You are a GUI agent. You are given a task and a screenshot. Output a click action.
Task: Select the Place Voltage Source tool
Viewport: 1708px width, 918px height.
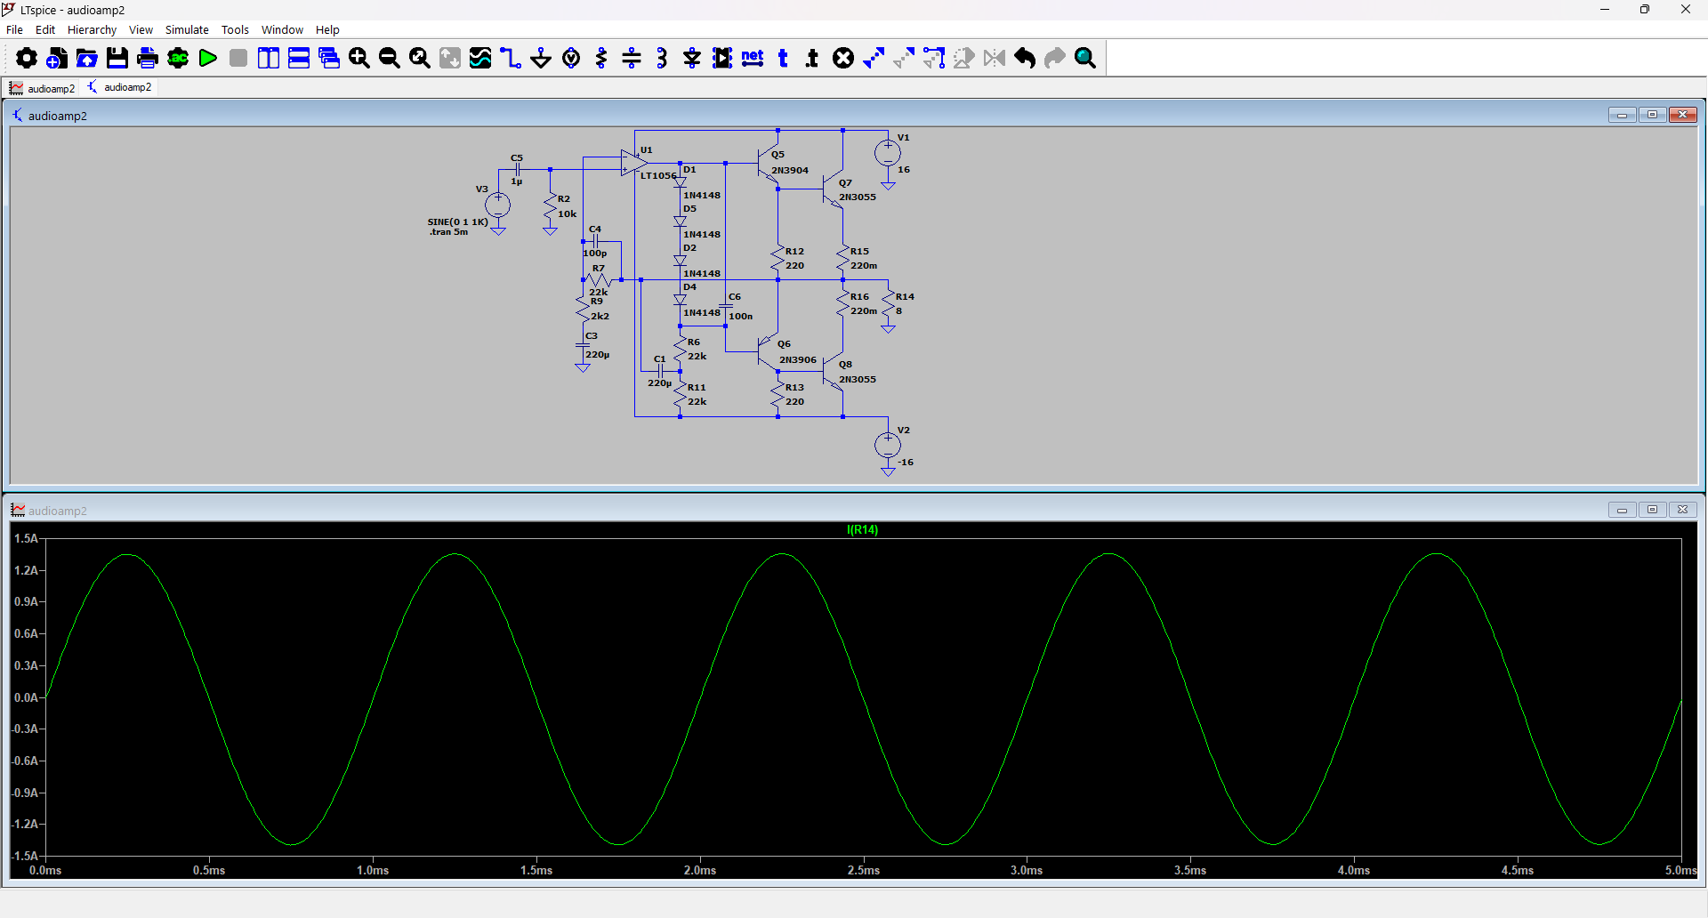point(571,58)
